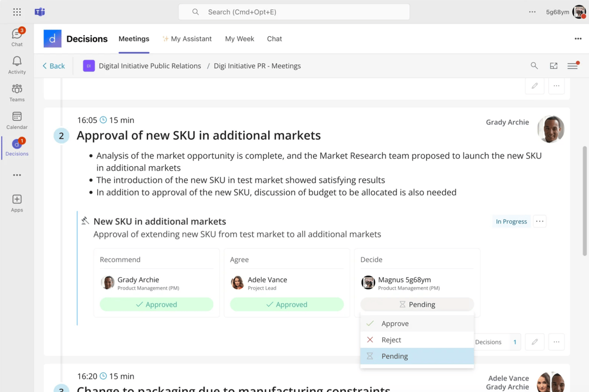
Task: Select Pending in the decision dropdown
Action: click(x=417, y=356)
